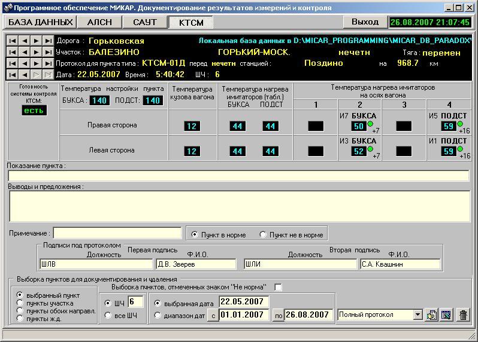478x342 pixels.
Task: Switch to the САУТ tab
Action: click(144, 22)
